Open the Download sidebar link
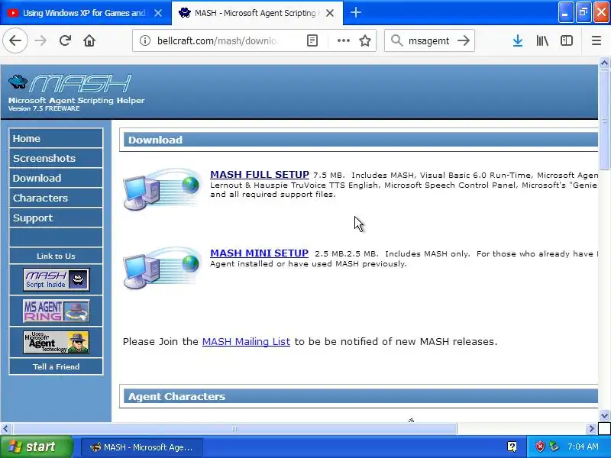Screen dimensions: 611x458 (56, 178)
